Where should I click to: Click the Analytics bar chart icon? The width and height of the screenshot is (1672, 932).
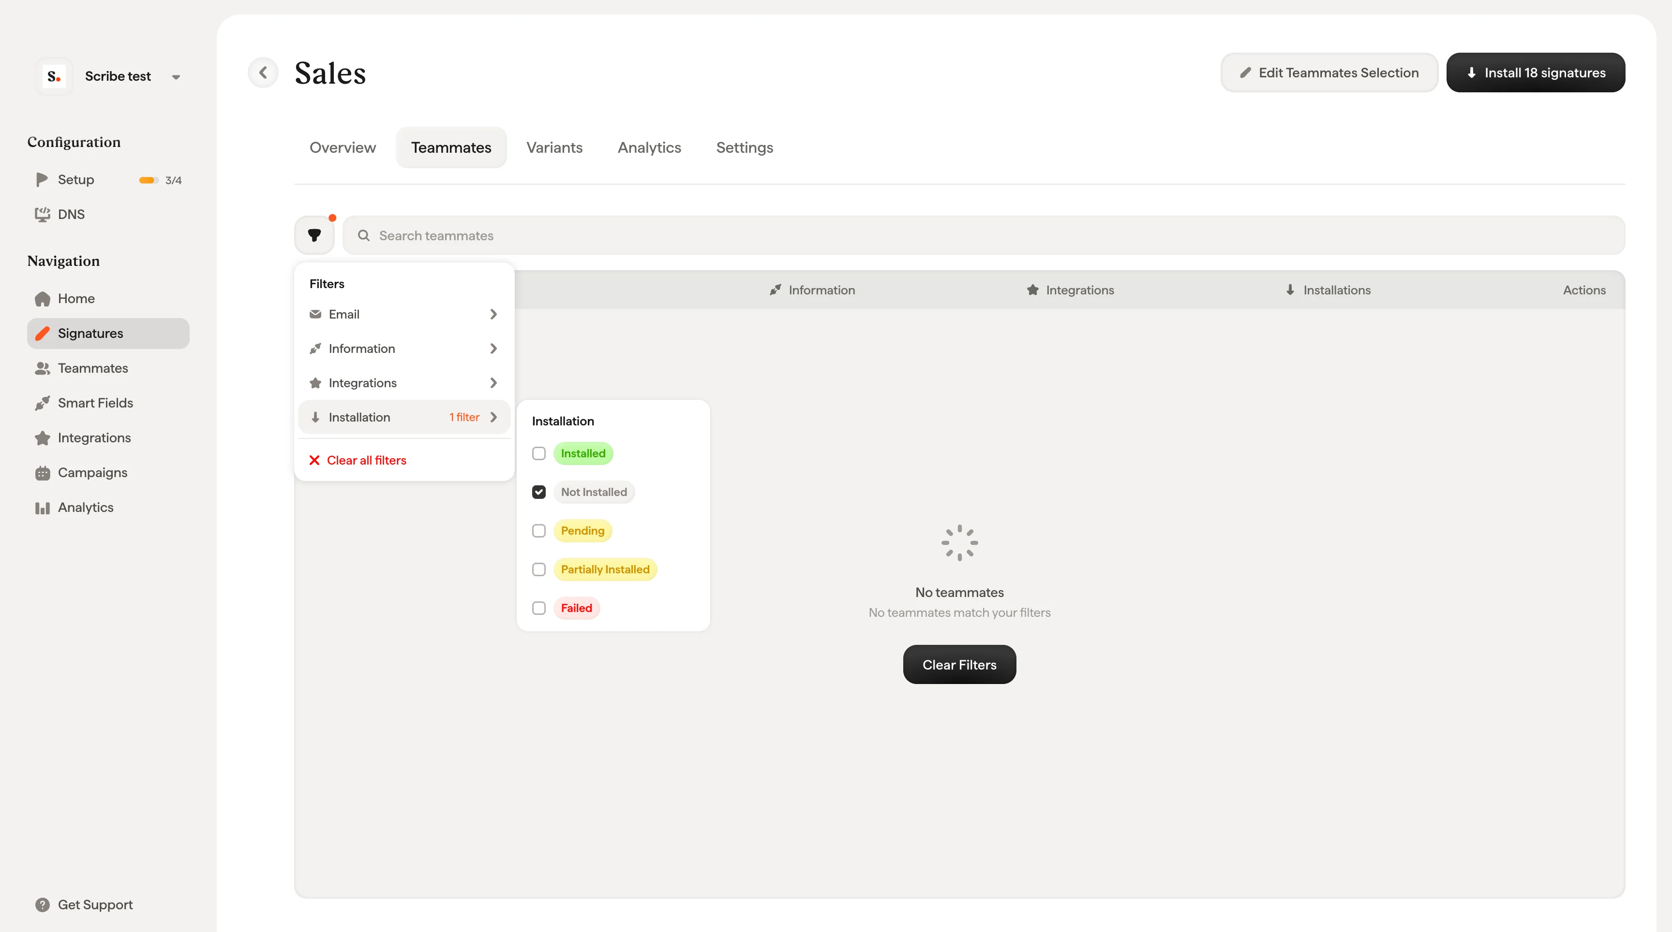click(42, 508)
